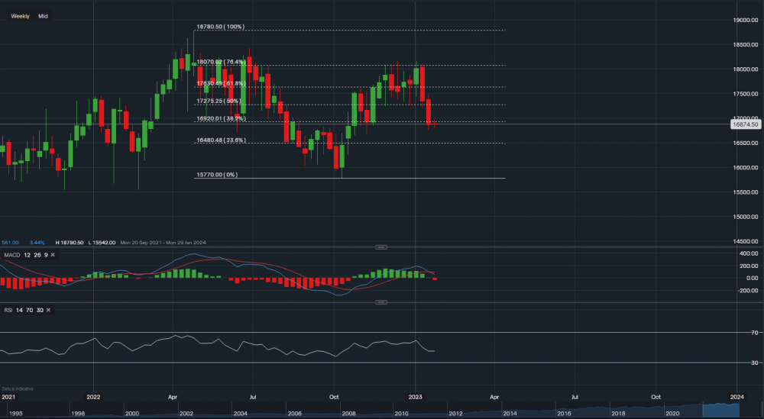Click the 16000.00 price axis label
This screenshot has height=419, width=764.
click(x=746, y=167)
